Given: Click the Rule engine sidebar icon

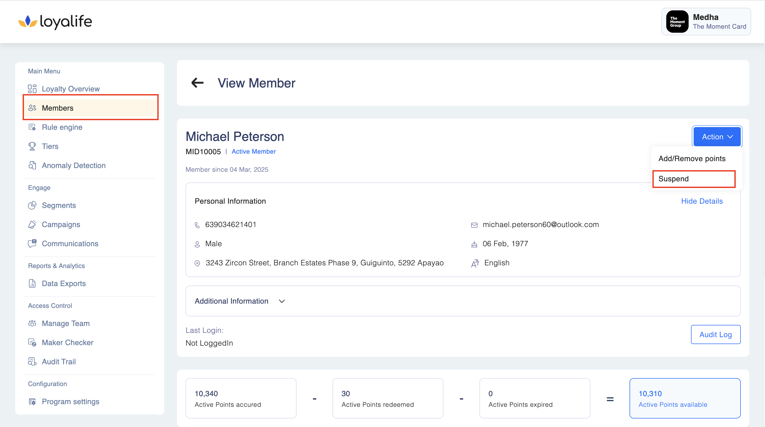Looking at the screenshot, I should (x=32, y=127).
